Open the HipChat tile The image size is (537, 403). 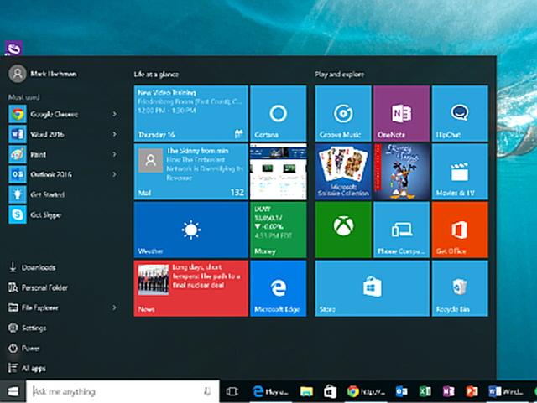pos(460,113)
